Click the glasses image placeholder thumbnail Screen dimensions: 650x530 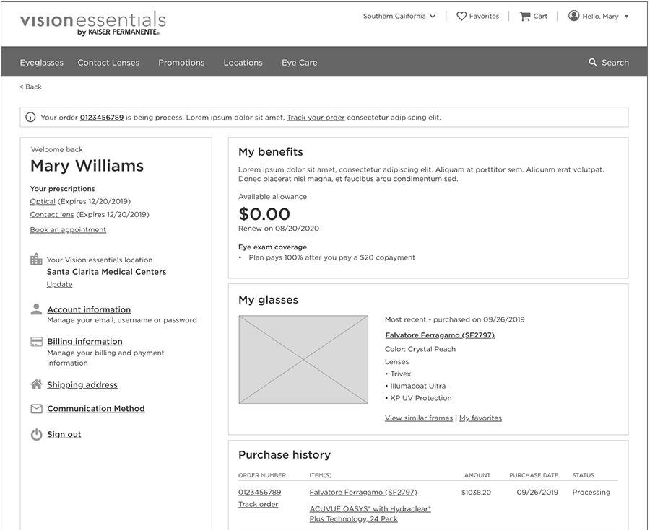(303, 359)
